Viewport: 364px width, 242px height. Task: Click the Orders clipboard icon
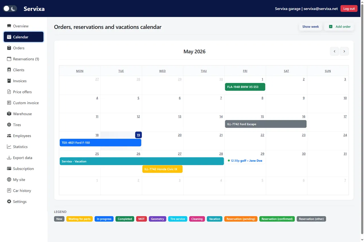pyautogui.click(x=9, y=48)
